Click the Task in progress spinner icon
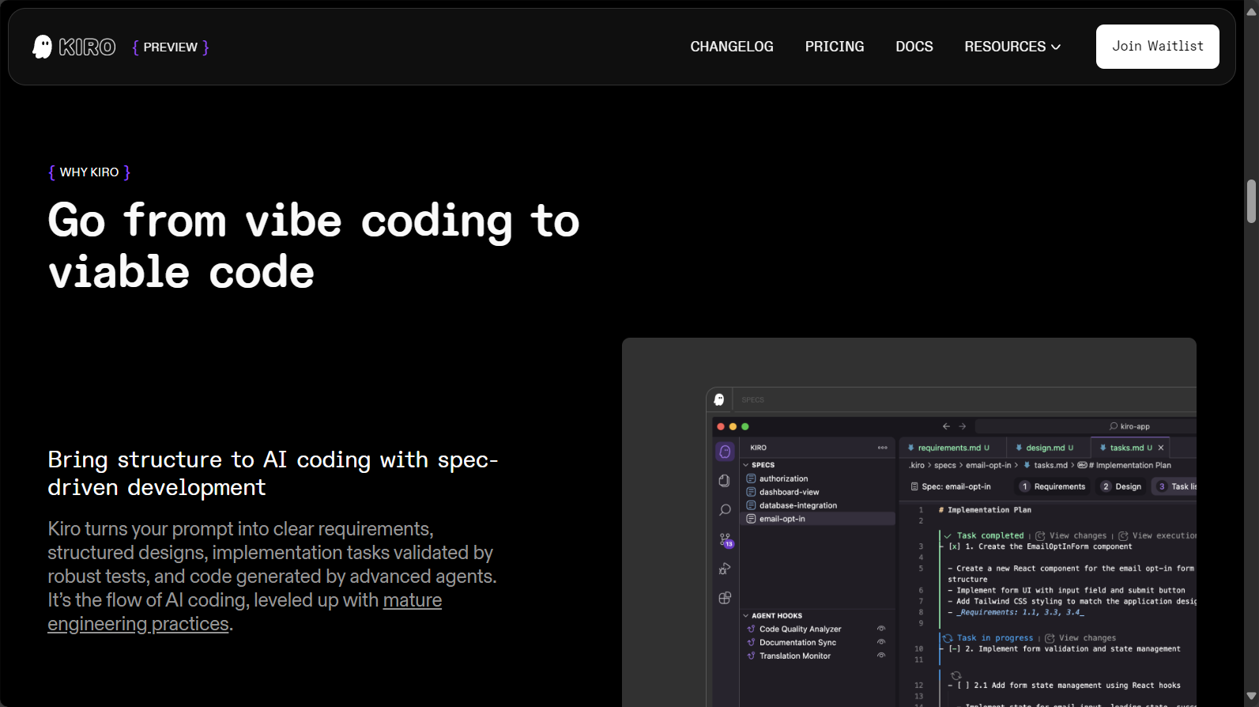The height and width of the screenshot is (707, 1259). (948, 638)
